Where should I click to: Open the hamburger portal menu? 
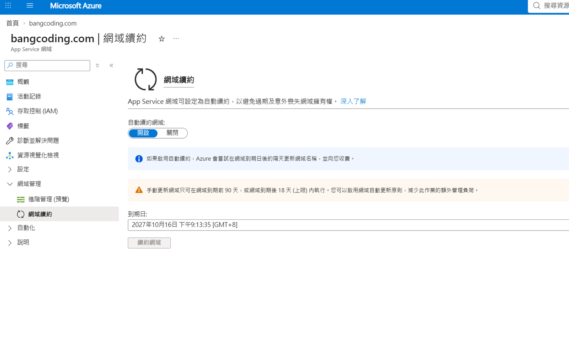point(30,6)
